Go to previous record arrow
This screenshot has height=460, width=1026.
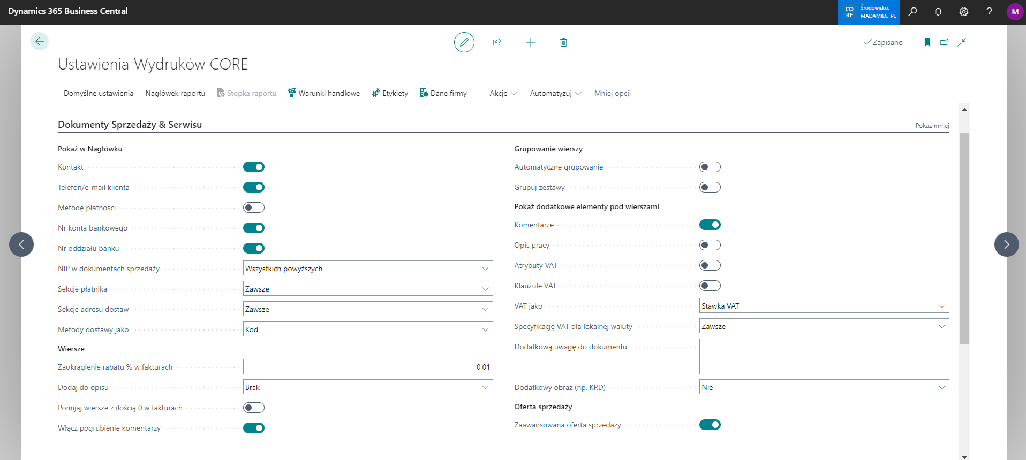(x=21, y=244)
